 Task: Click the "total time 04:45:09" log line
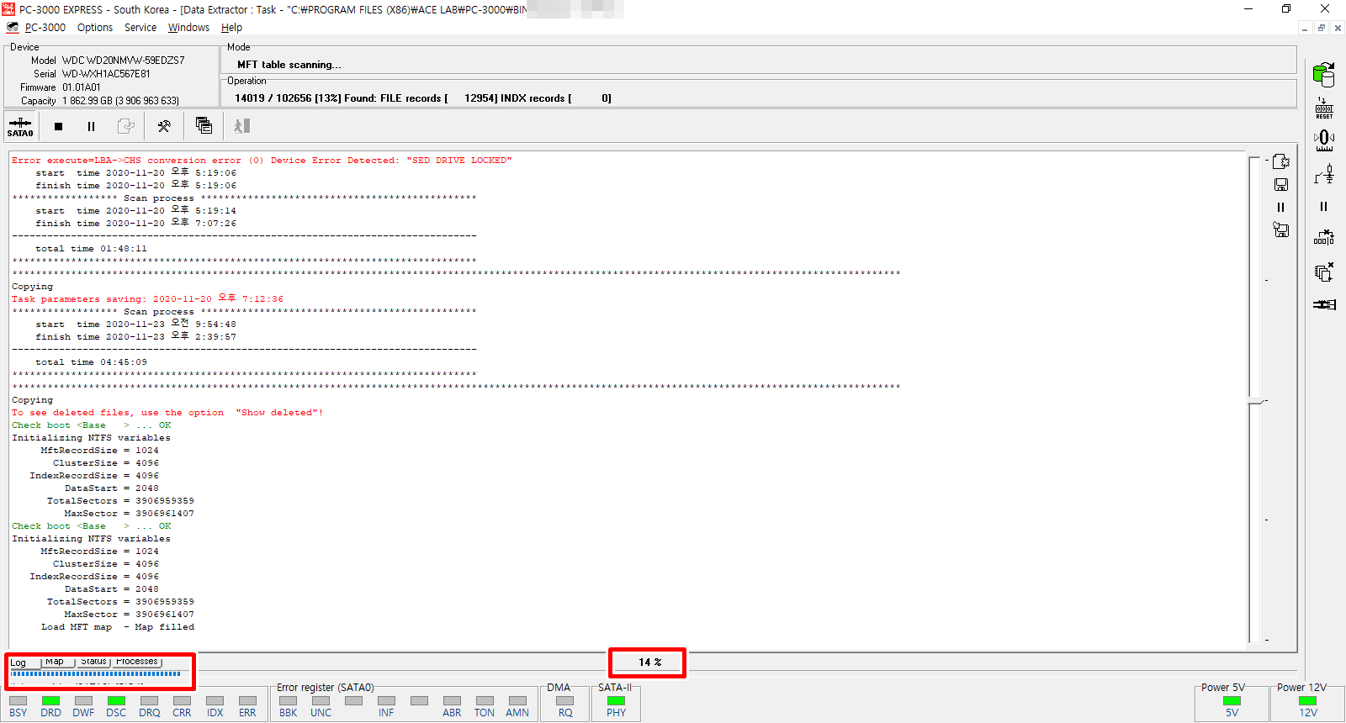click(x=91, y=362)
